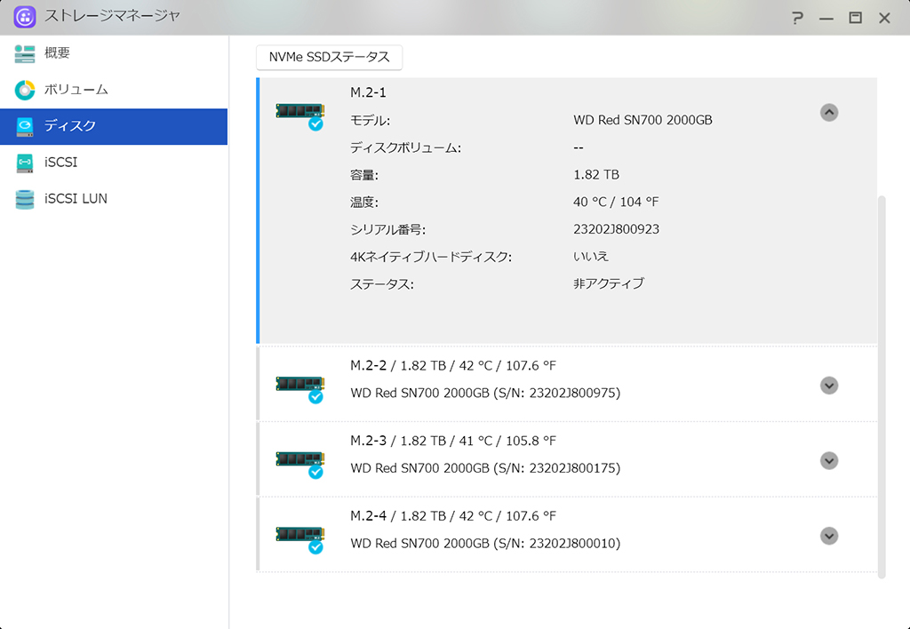Click the vertical scrollbar of disk list
This screenshot has width=910, height=629.
coord(882,387)
